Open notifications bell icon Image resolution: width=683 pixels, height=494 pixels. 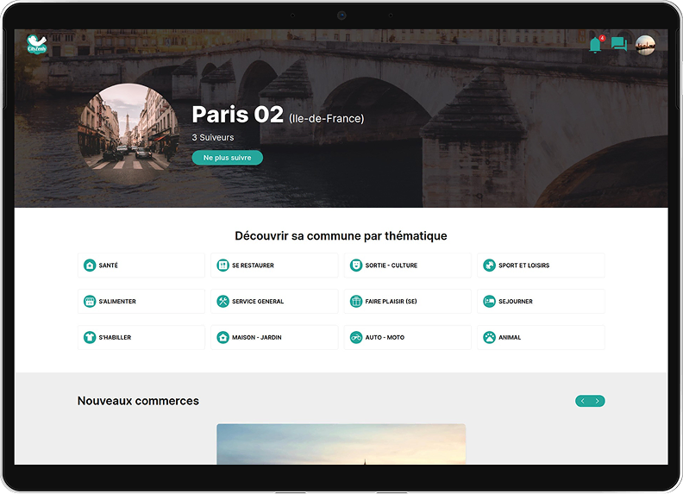(595, 45)
